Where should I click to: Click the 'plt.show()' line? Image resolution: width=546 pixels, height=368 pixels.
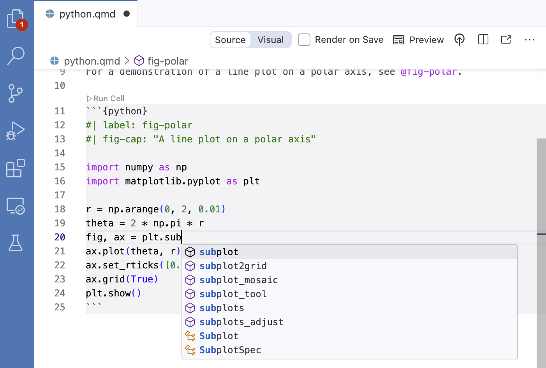[x=113, y=293]
